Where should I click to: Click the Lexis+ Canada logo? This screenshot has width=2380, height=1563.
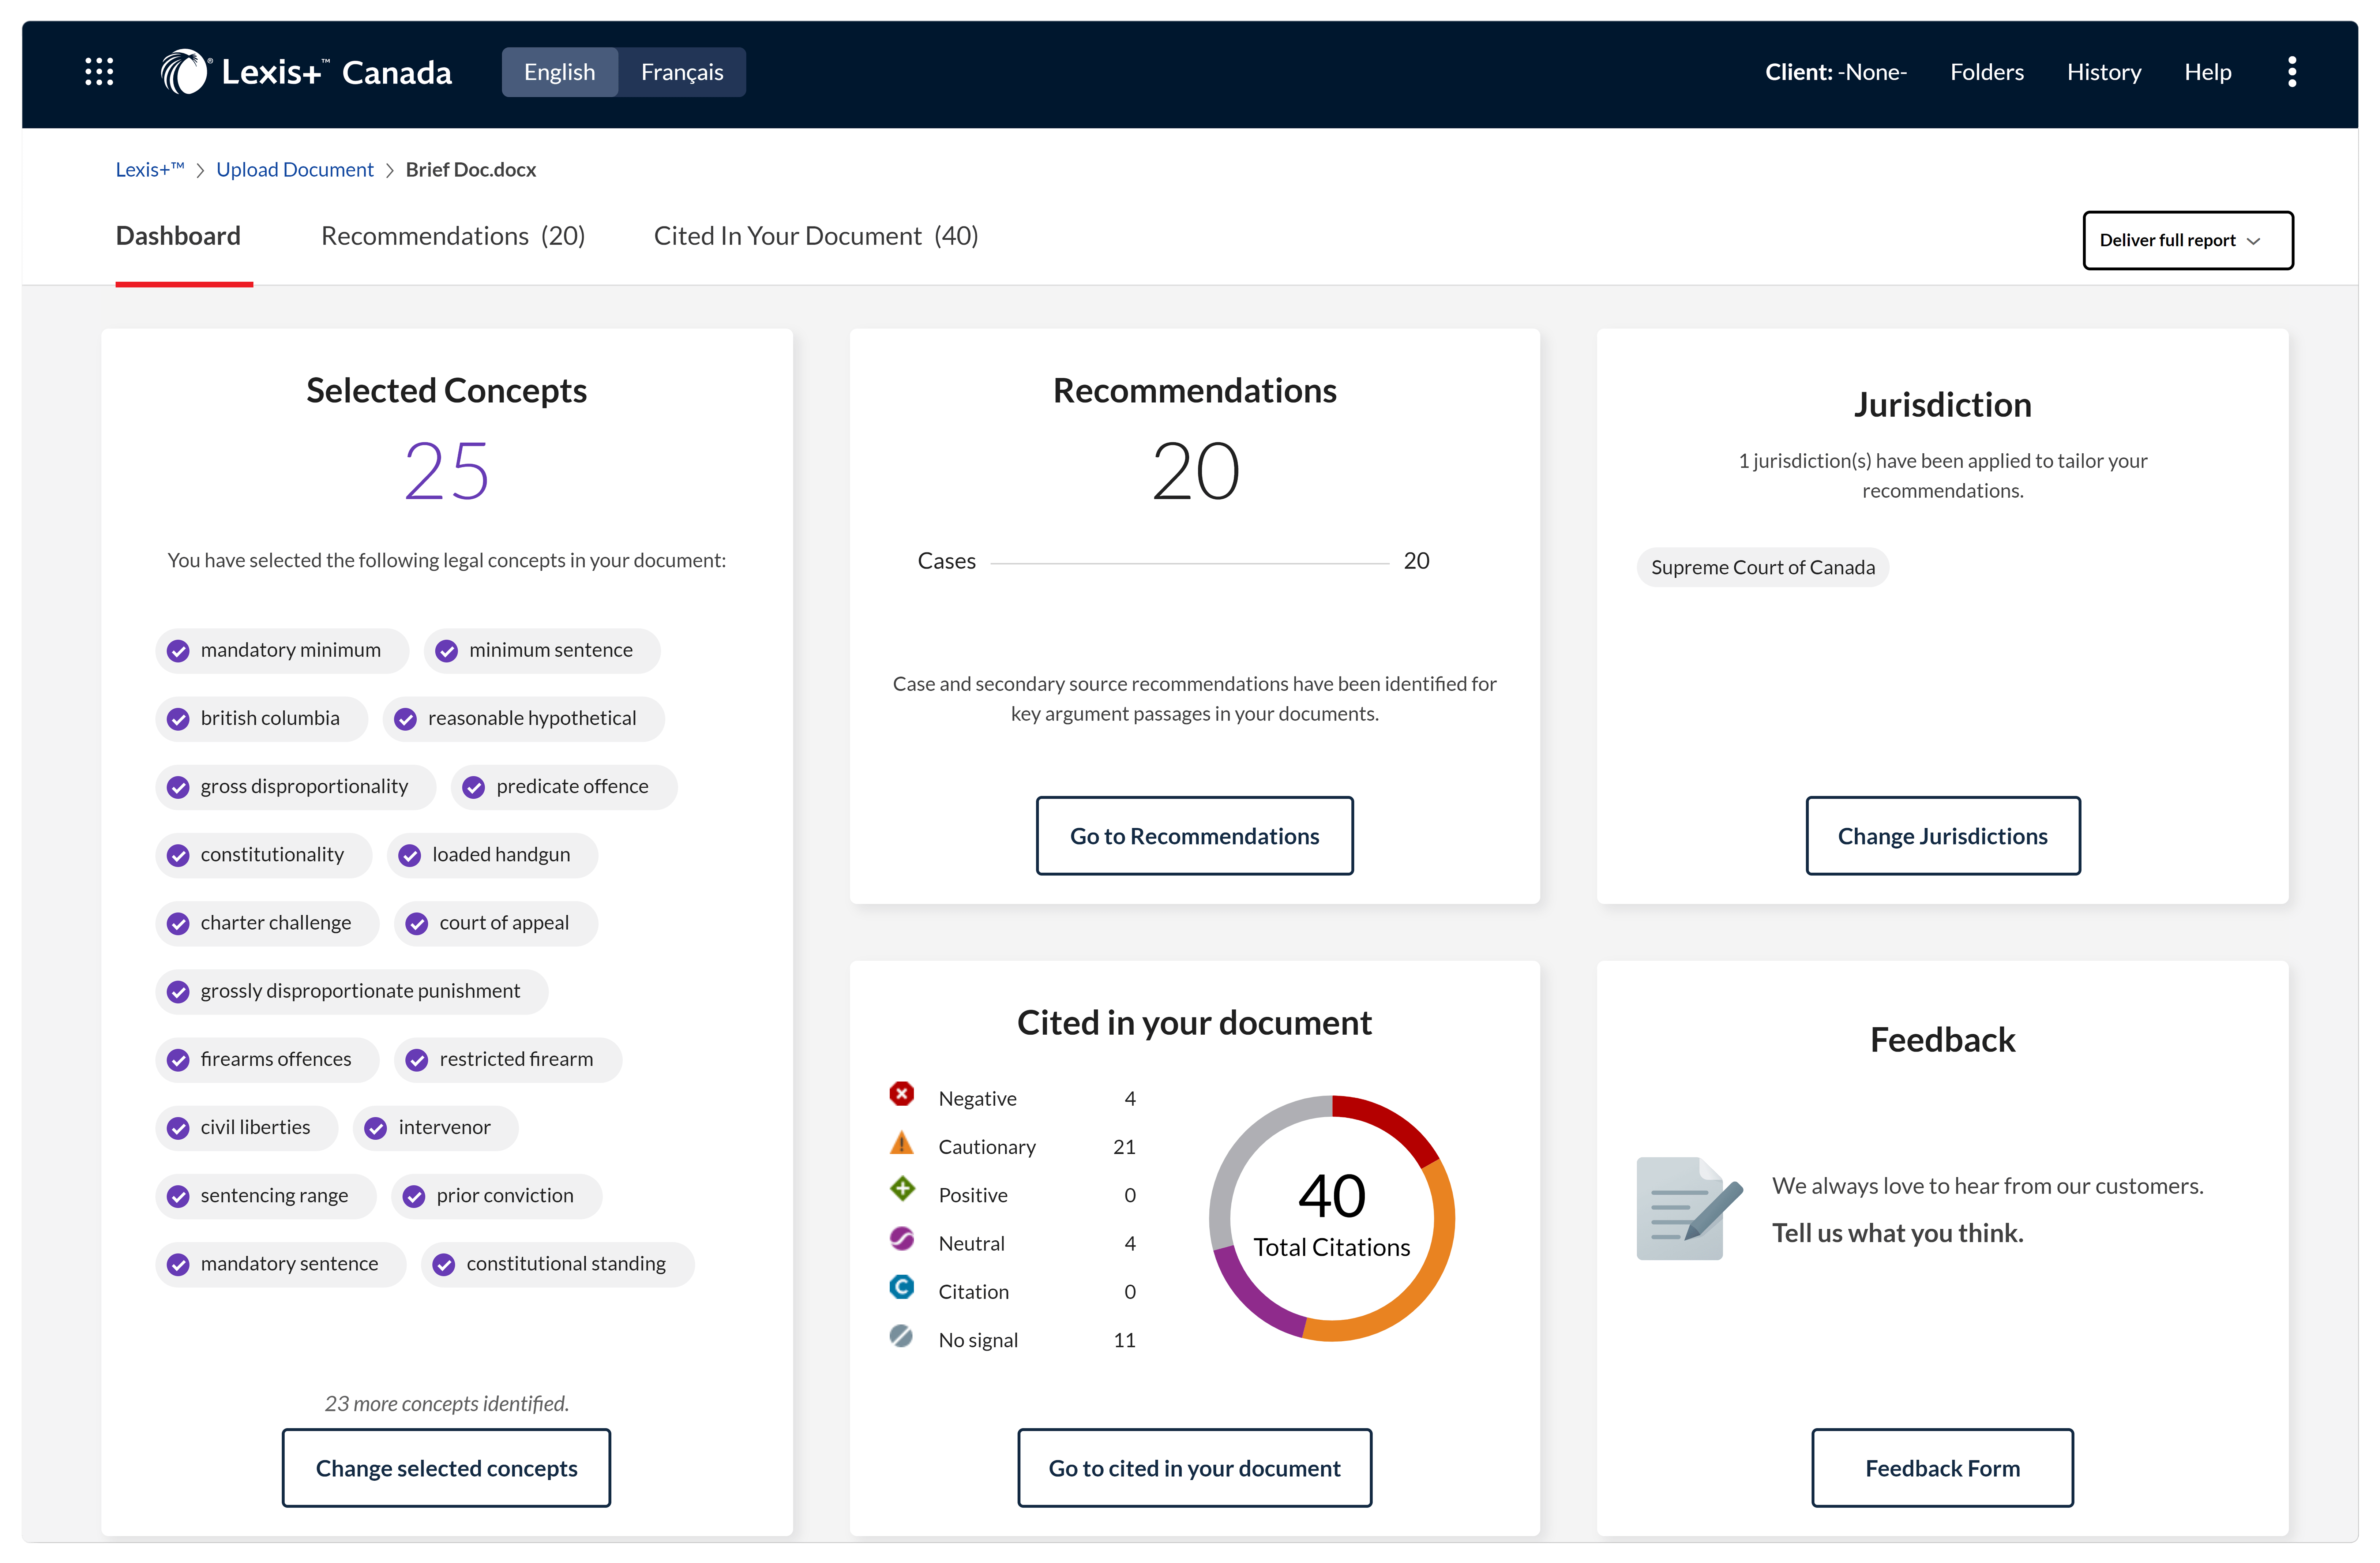(x=306, y=72)
